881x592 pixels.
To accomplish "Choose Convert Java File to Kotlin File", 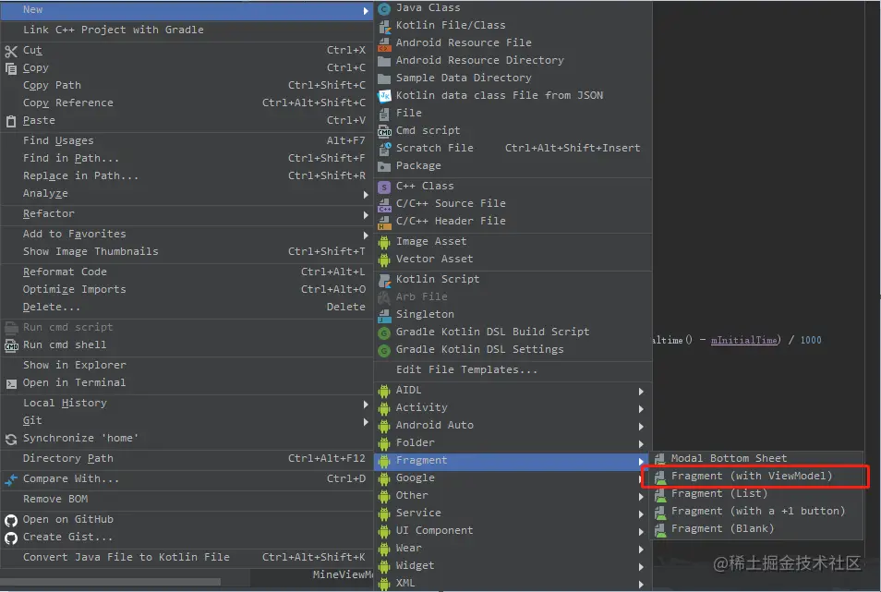I will coord(186,557).
